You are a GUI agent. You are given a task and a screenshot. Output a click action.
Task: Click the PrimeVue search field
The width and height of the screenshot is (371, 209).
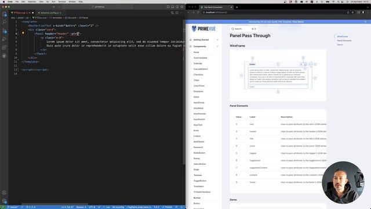point(243,28)
